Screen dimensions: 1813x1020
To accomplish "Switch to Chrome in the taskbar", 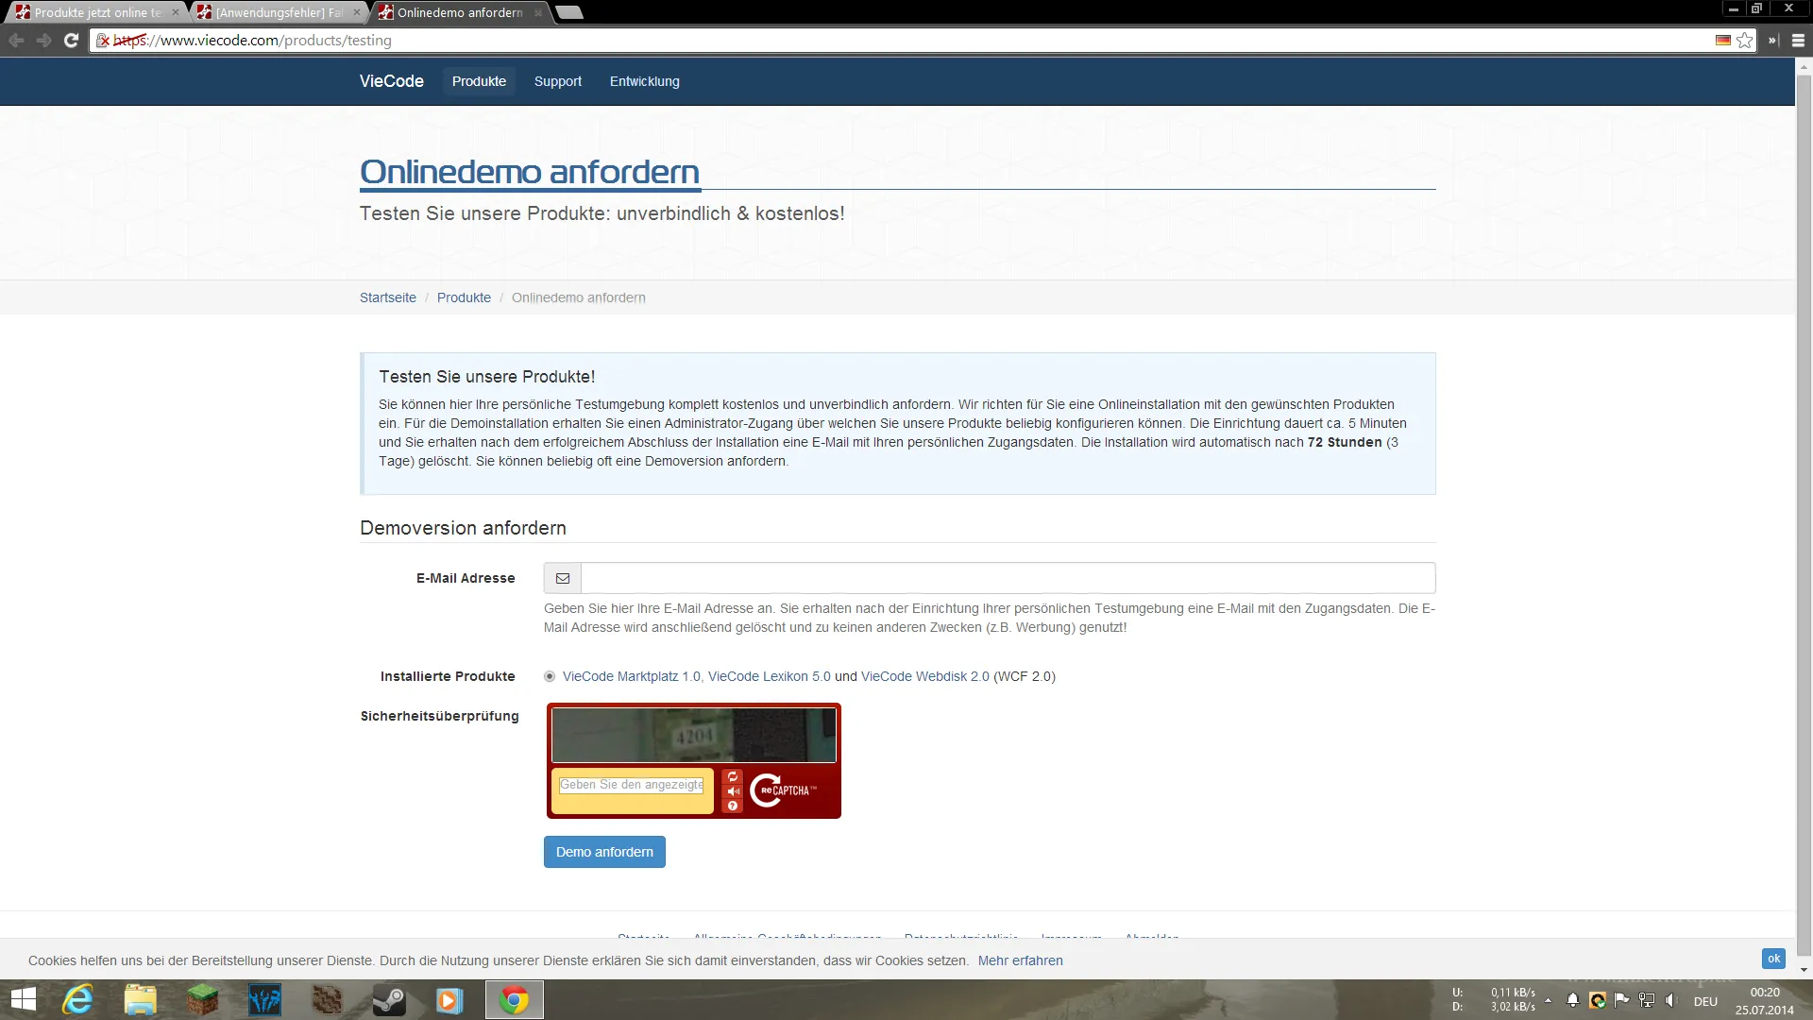I will pos(515,999).
